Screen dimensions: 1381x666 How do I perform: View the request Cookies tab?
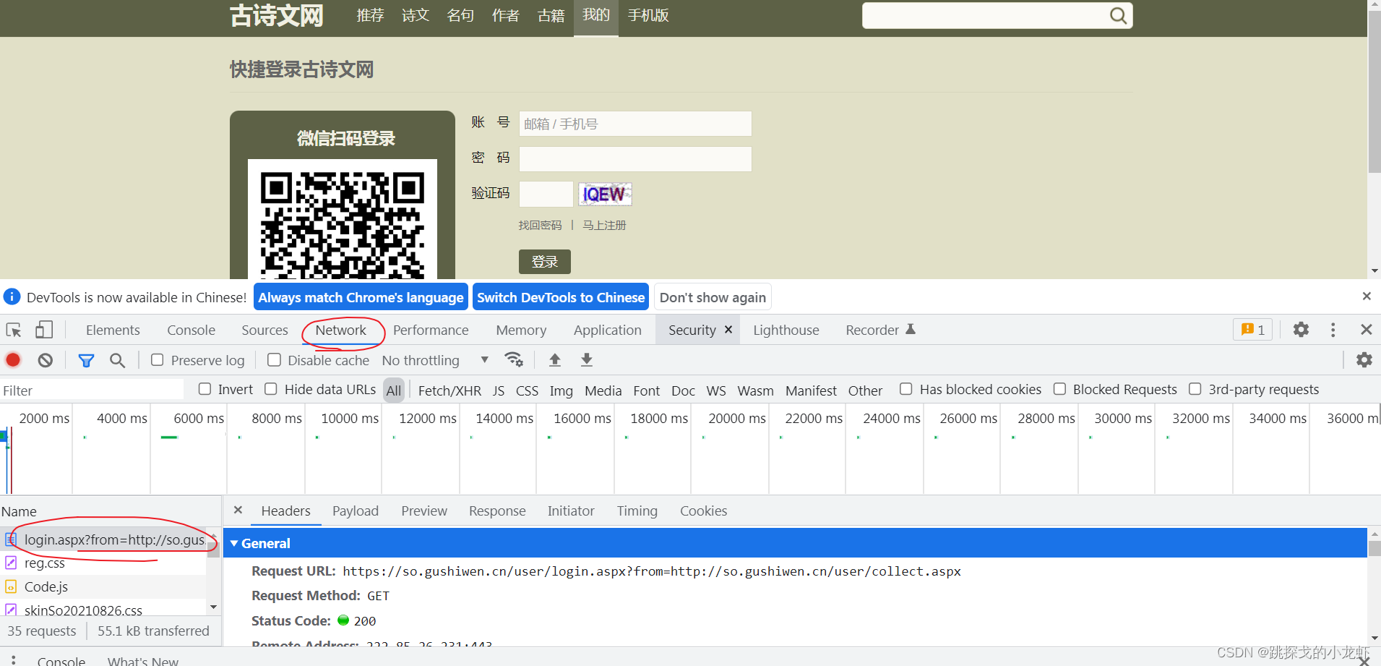pyautogui.click(x=704, y=511)
